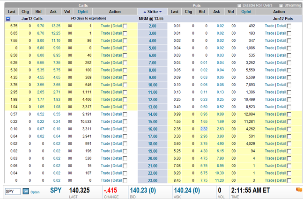Click the calls Last column header

point(12,12)
